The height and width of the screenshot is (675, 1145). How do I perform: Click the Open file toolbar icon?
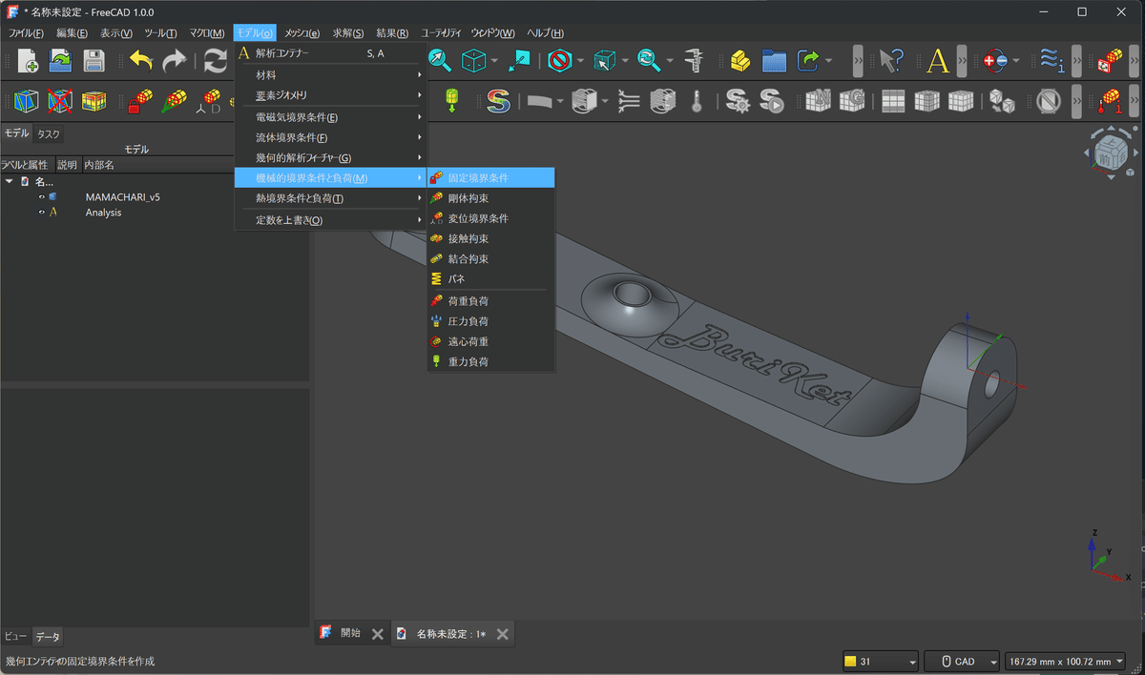click(60, 61)
